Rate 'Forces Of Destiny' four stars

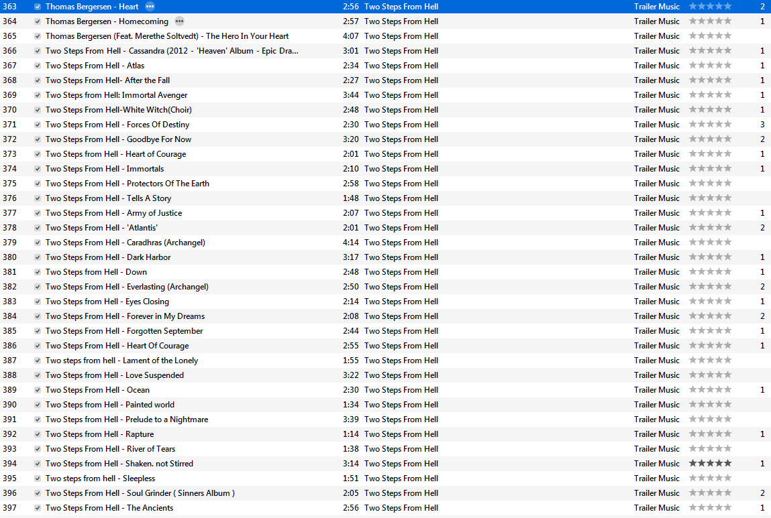[x=717, y=124]
